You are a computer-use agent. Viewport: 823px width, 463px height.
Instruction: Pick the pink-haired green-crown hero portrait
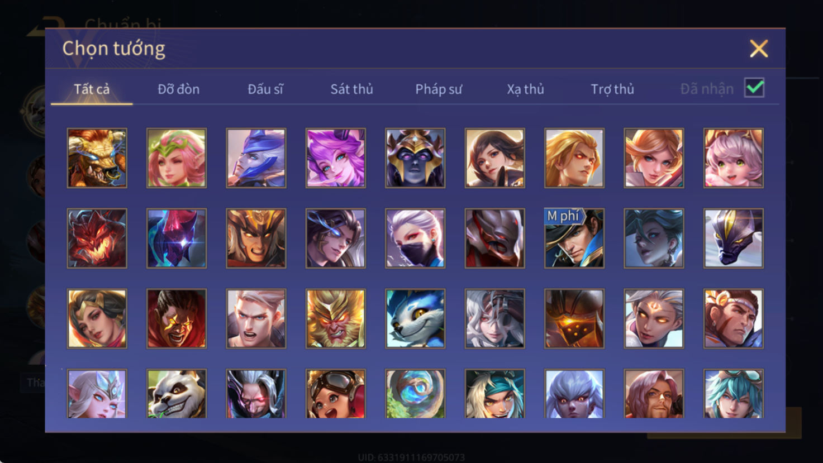click(x=177, y=158)
